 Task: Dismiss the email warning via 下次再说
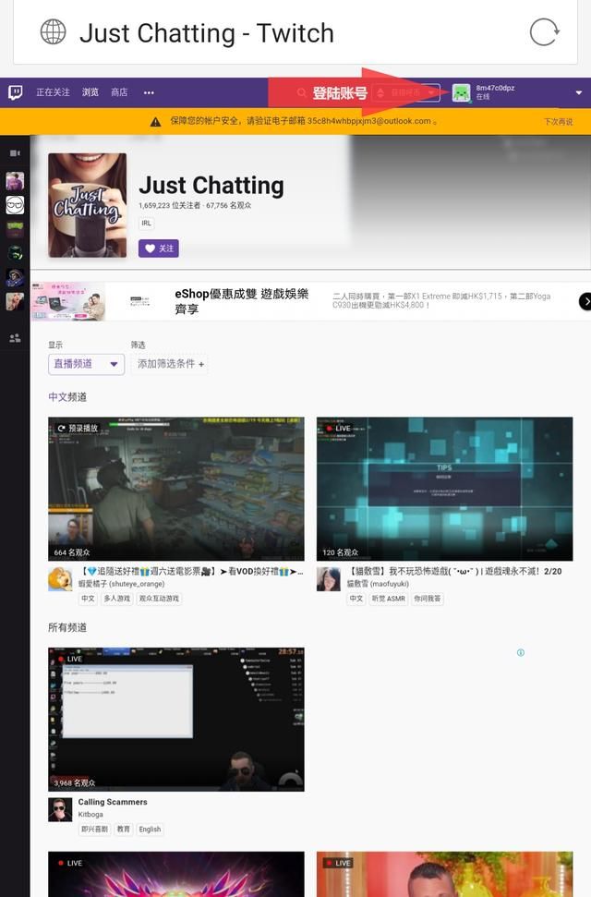click(558, 122)
